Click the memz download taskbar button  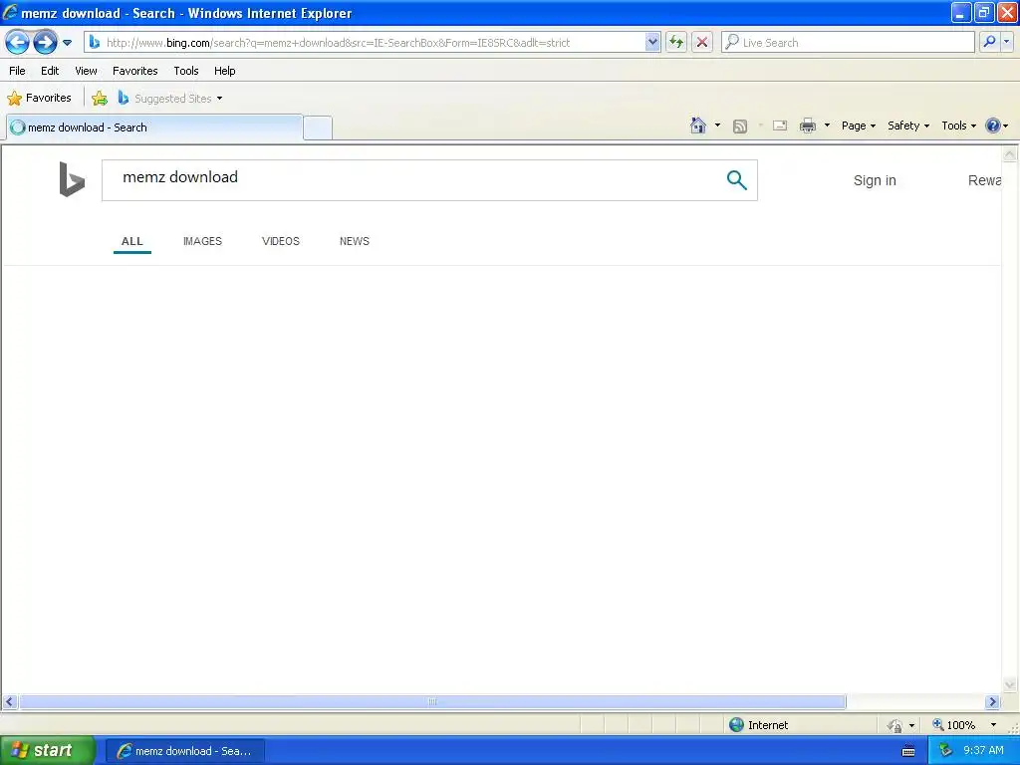tap(185, 751)
